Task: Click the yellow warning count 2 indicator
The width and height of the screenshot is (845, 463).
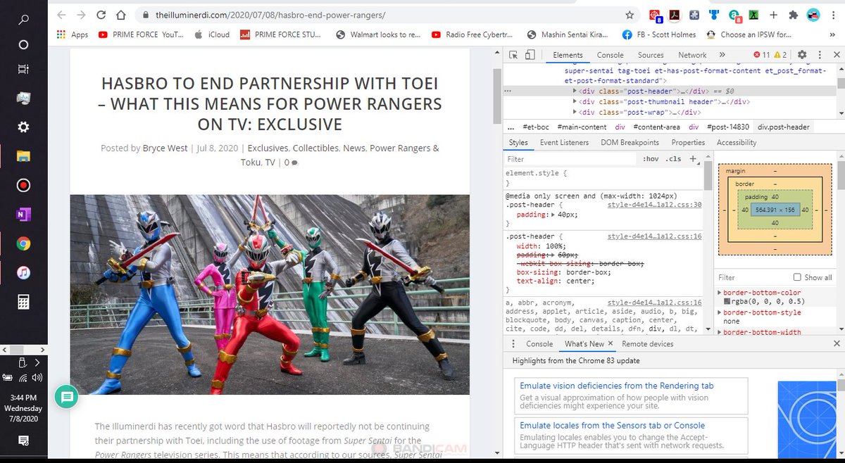Action: point(780,55)
